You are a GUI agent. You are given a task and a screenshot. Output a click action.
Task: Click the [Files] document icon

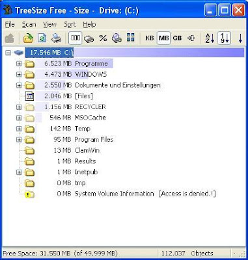(30, 96)
